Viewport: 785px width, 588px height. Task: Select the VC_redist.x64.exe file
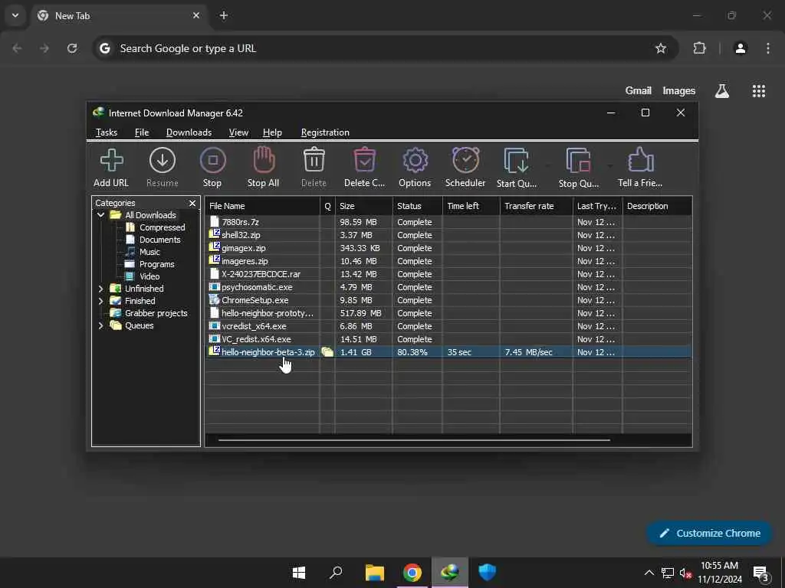pos(256,339)
